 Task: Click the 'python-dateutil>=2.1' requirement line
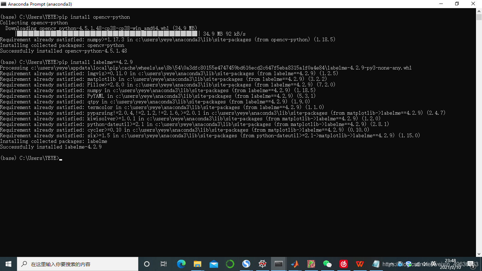pyautogui.click(x=194, y=124)
